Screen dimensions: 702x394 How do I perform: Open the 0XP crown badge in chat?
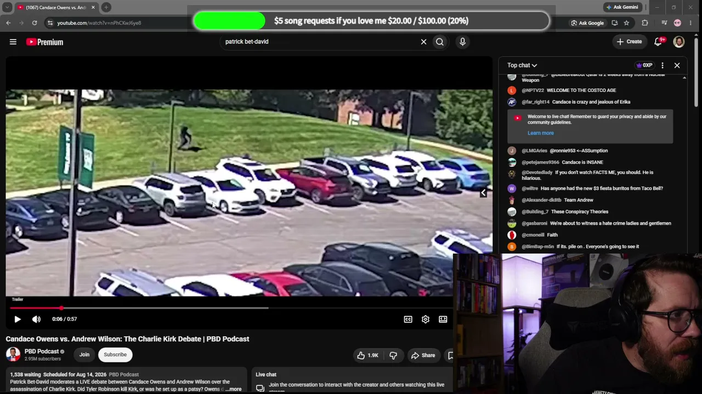pos(644,65)
